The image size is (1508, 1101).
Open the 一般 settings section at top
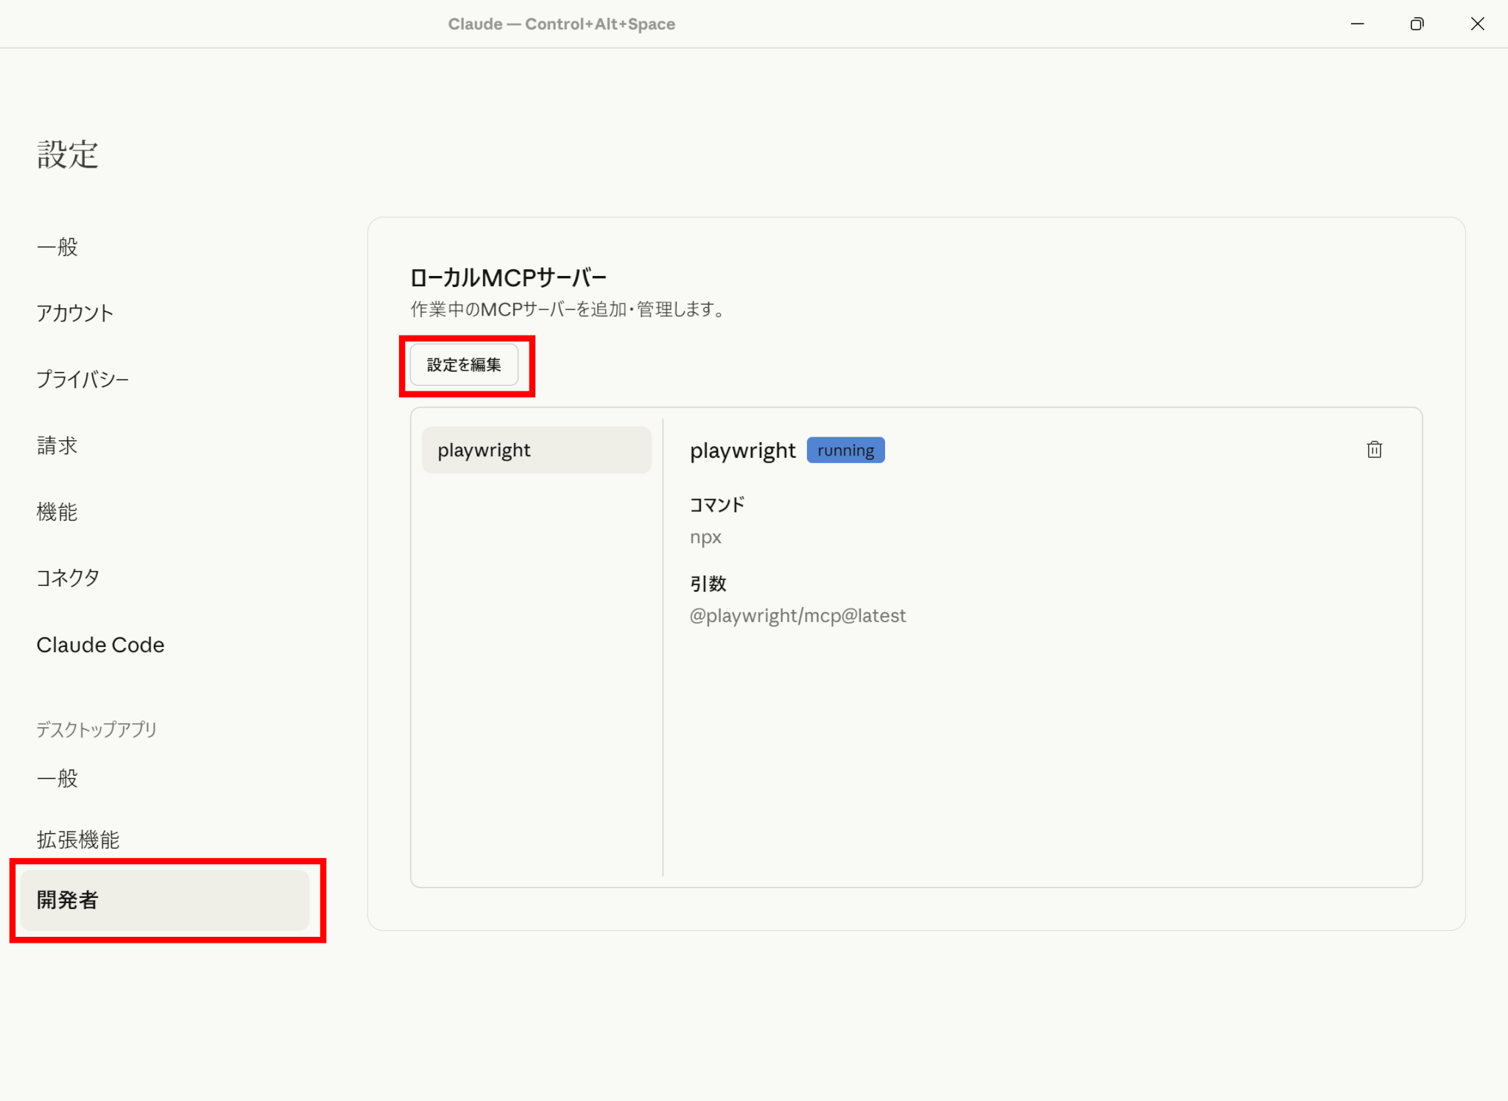coord(57,247)
